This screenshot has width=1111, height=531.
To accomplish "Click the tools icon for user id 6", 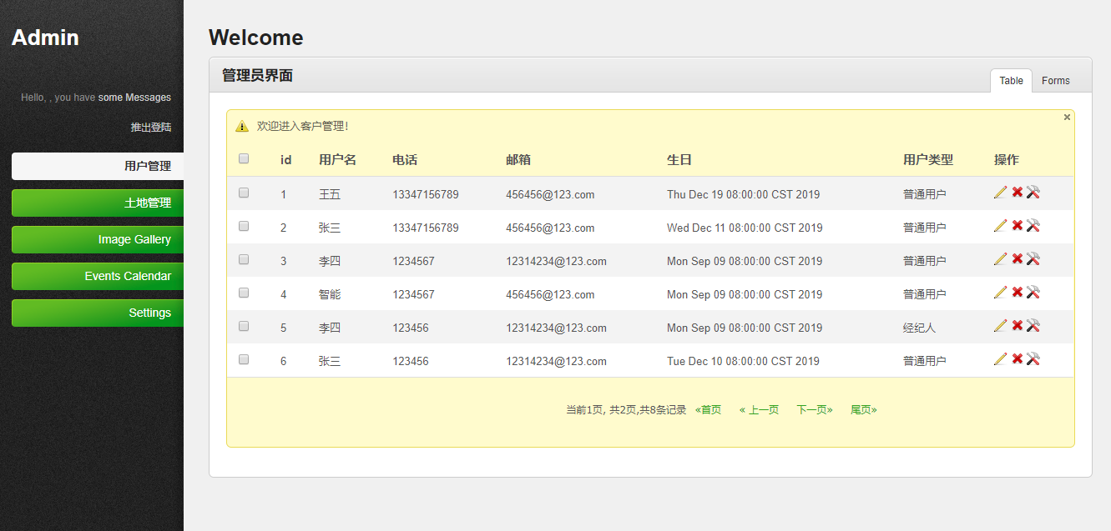I will (x=1033, y=359).
